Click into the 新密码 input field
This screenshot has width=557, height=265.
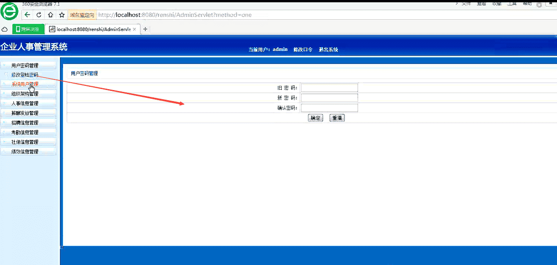coord(329,98)
